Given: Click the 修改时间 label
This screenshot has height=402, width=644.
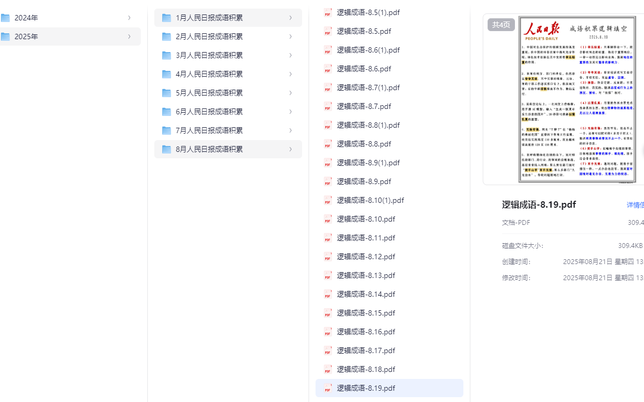Looking at the screenshot, I should [x=516, y=277].
